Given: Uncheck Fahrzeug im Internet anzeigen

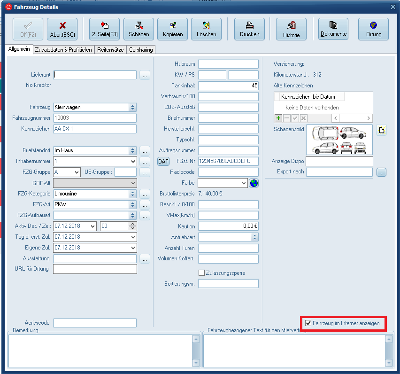Looking at the screenshot, I should [x=308, y=323].
